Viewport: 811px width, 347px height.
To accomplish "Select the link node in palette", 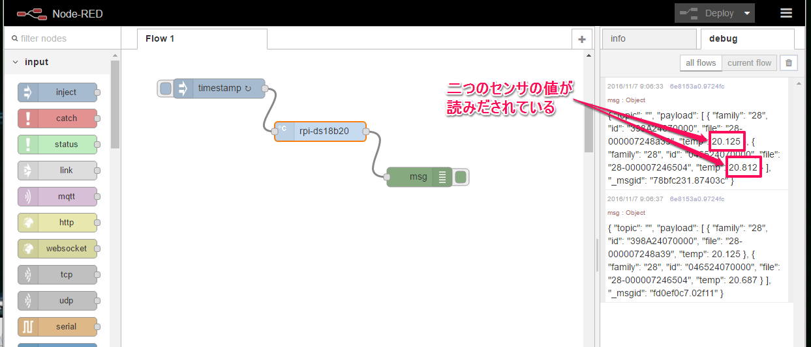I will pos(57,171).
